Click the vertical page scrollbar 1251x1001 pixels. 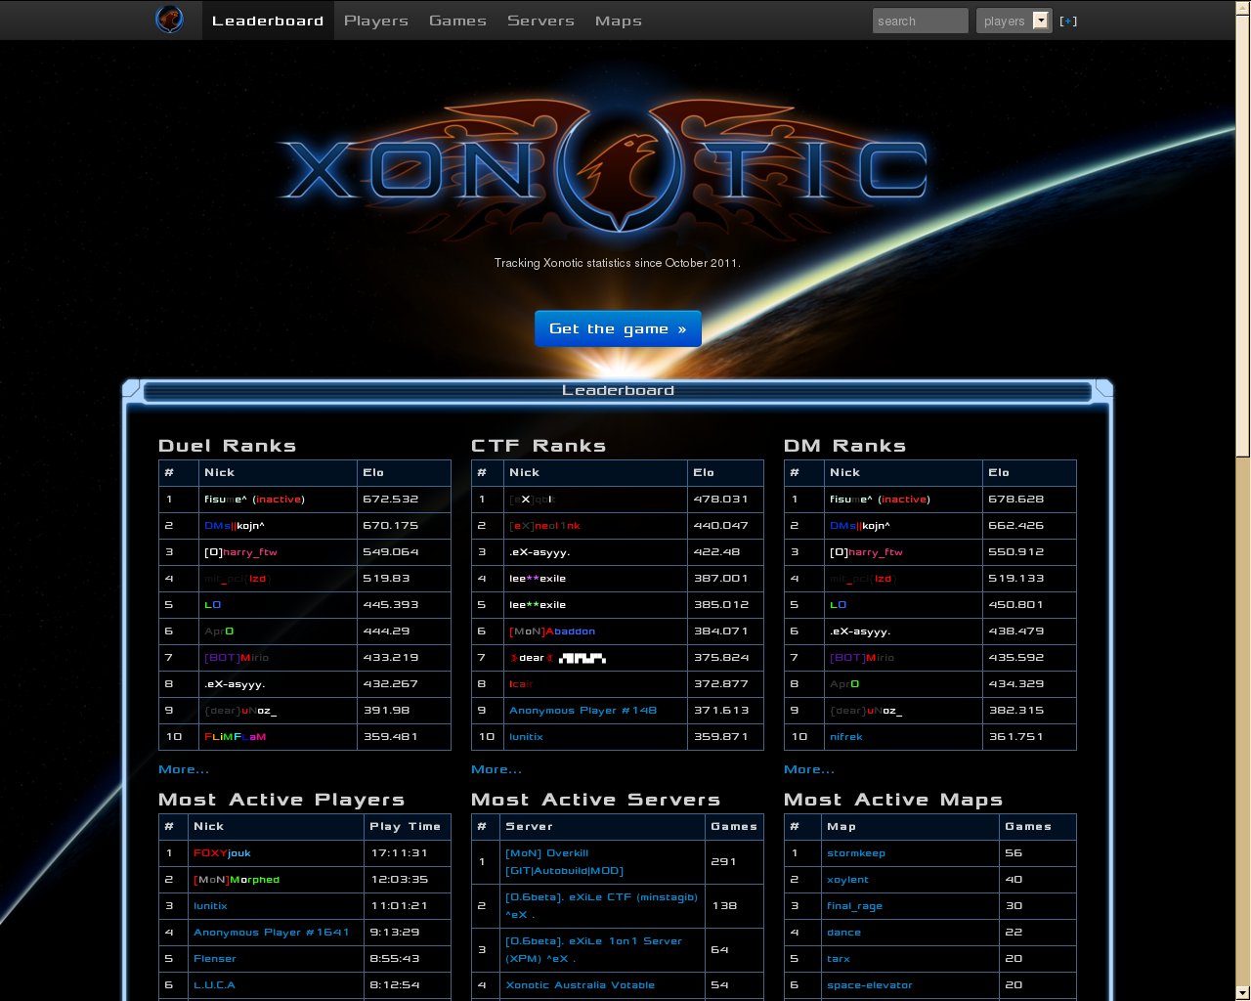pyautogui.click(x=1242, y=235)
